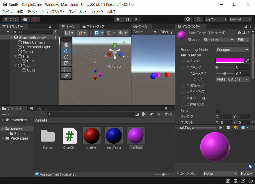Screen dimensions: 255x184
Task: Change the preview mesh shape icon
Action: pyautogui.click(x=228, y=128)
